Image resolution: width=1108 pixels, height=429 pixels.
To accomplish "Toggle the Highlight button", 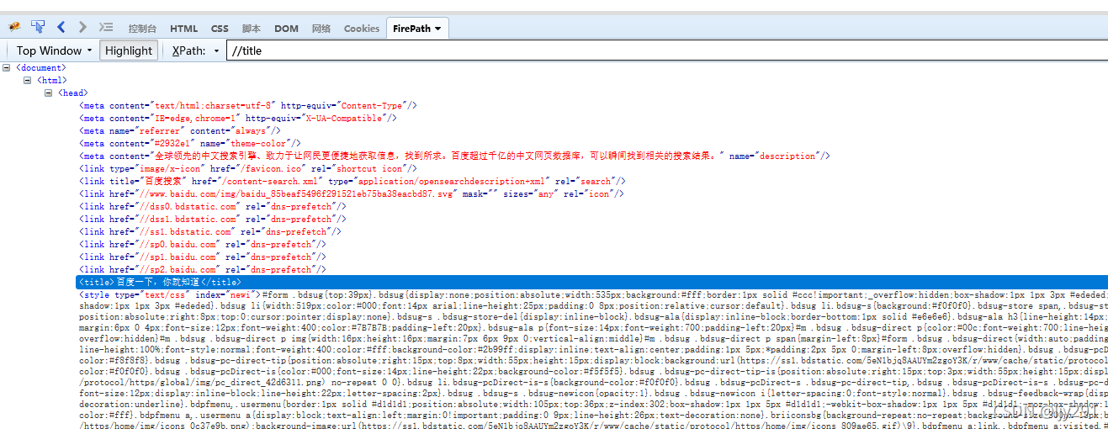I will point(129,50).
